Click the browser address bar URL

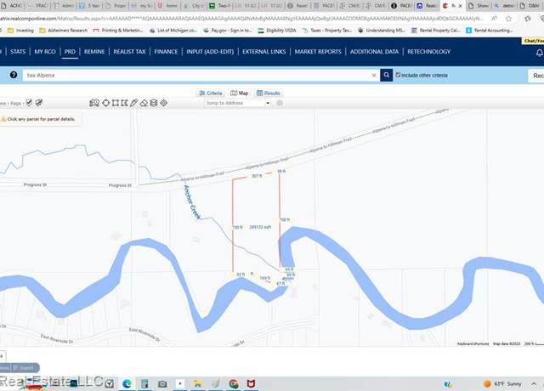[241, 19]
